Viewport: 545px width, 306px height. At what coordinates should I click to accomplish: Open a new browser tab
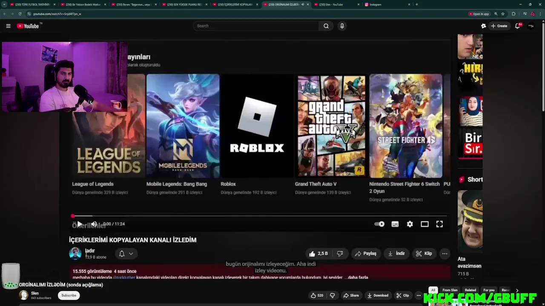tap(416, 4)
